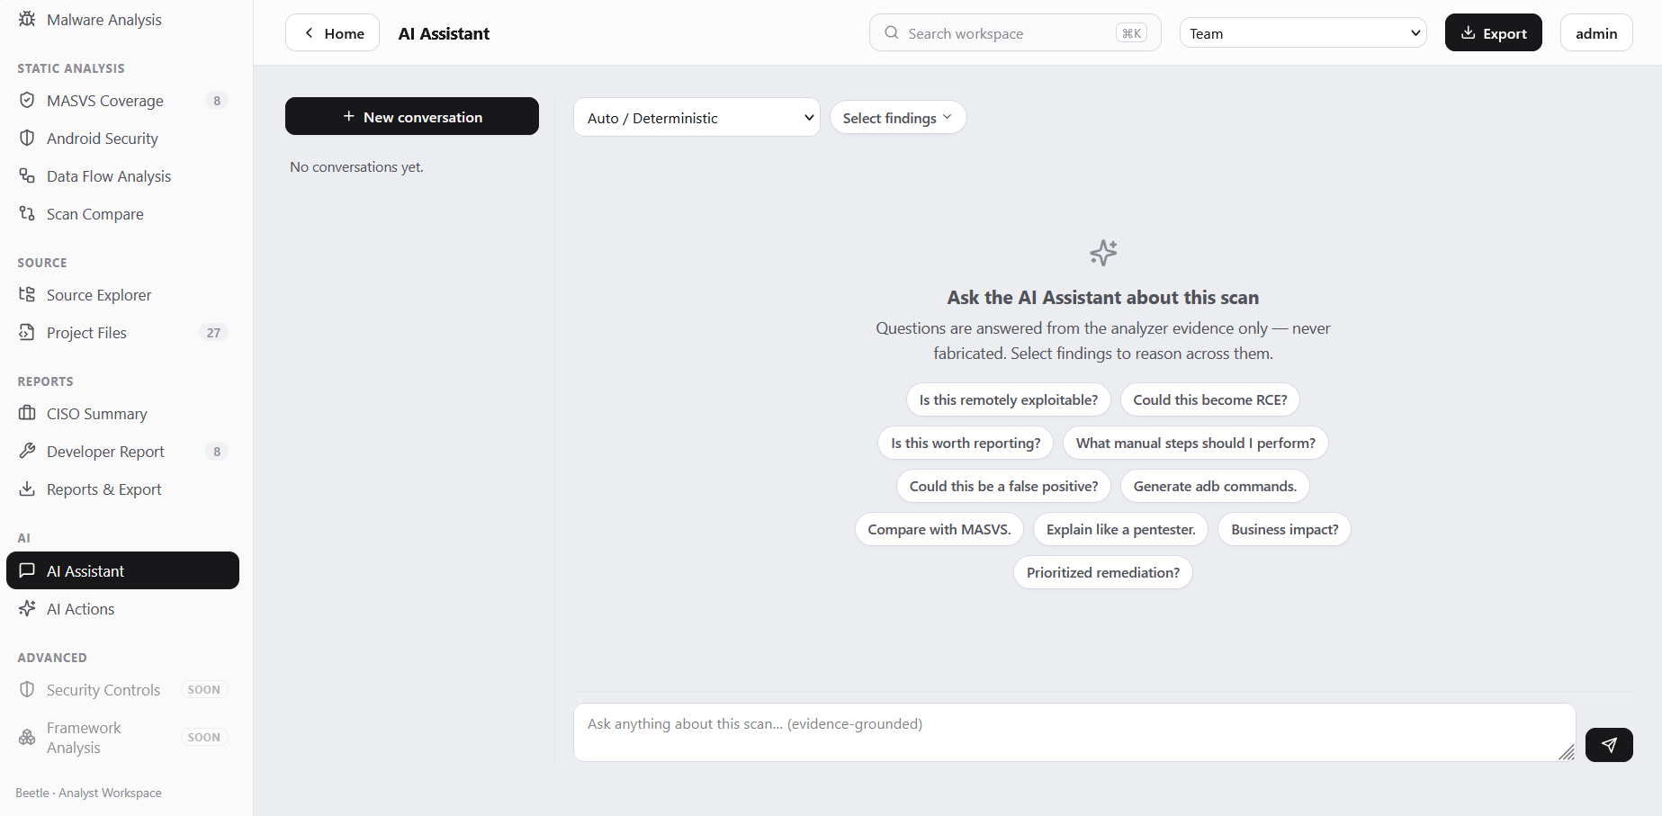Viewport: 1662px width, 816px height.
Task: Click the ⌘K shortcut hint
Action: (x=1131, y=32)
